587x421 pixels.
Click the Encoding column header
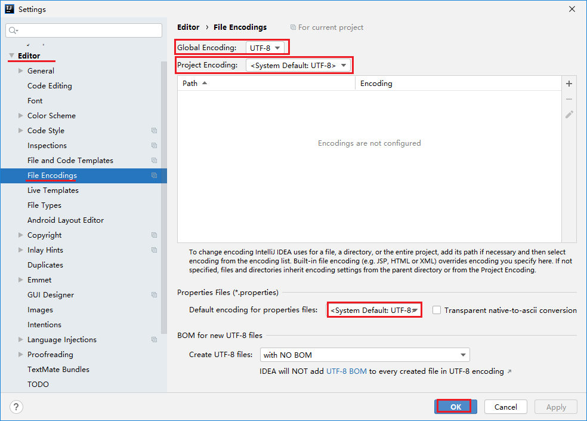458,83
